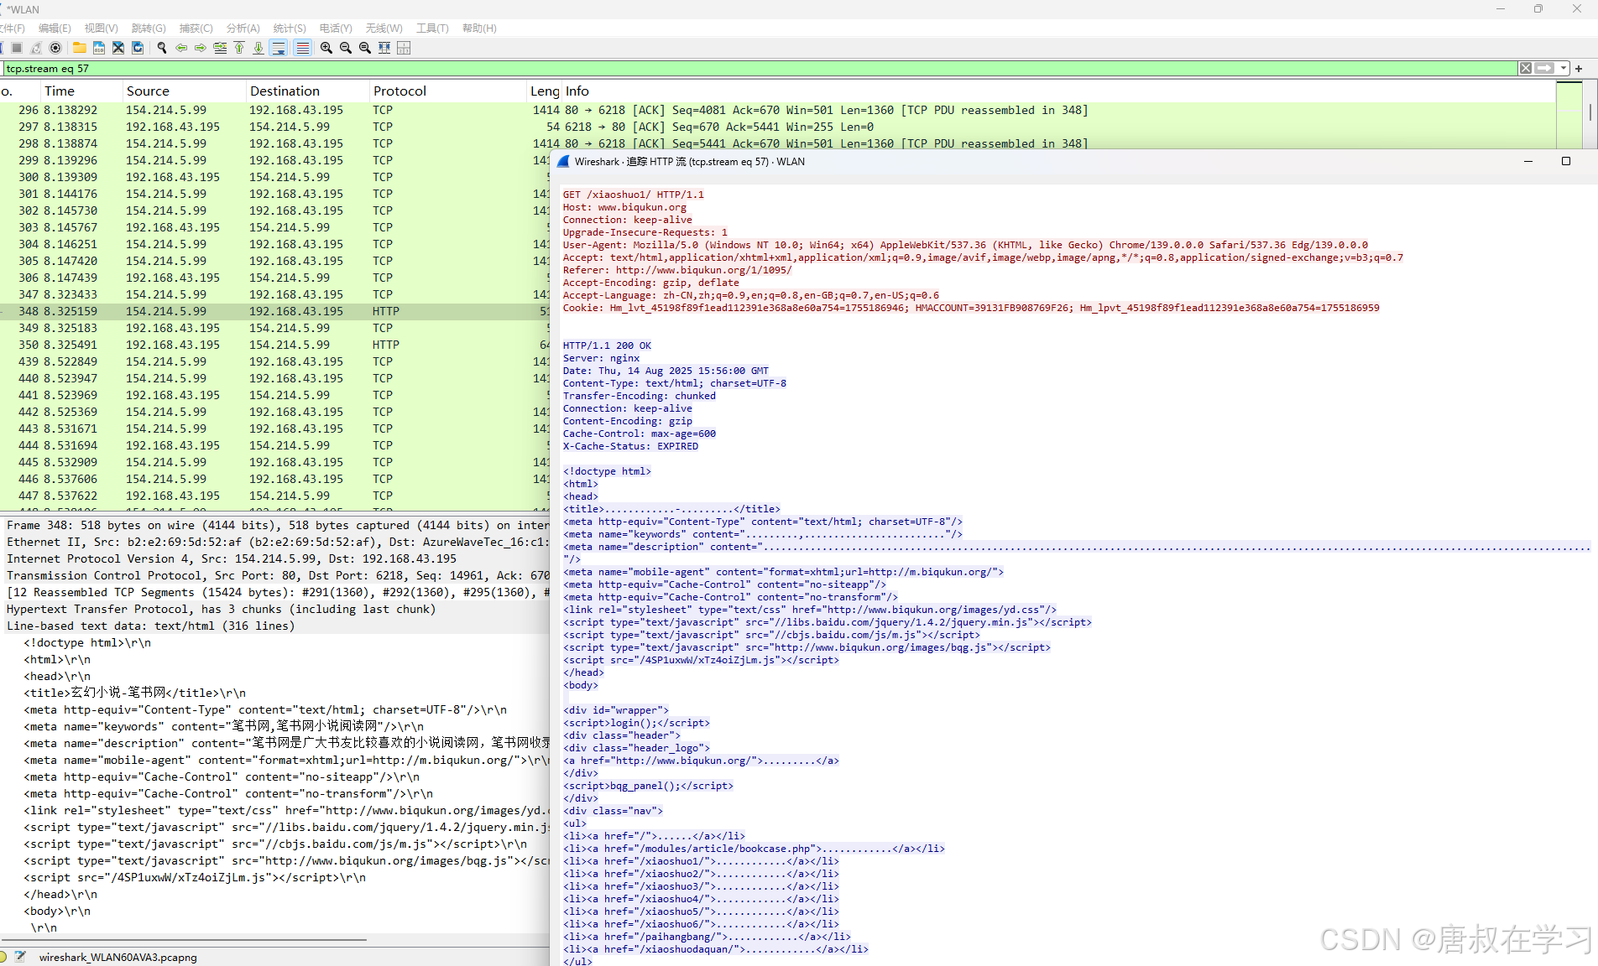Stop the running packet capture

(x=16, y=48)
